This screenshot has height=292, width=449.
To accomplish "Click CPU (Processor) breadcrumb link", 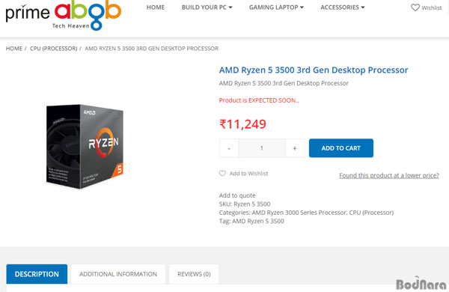I will (54, 49).
